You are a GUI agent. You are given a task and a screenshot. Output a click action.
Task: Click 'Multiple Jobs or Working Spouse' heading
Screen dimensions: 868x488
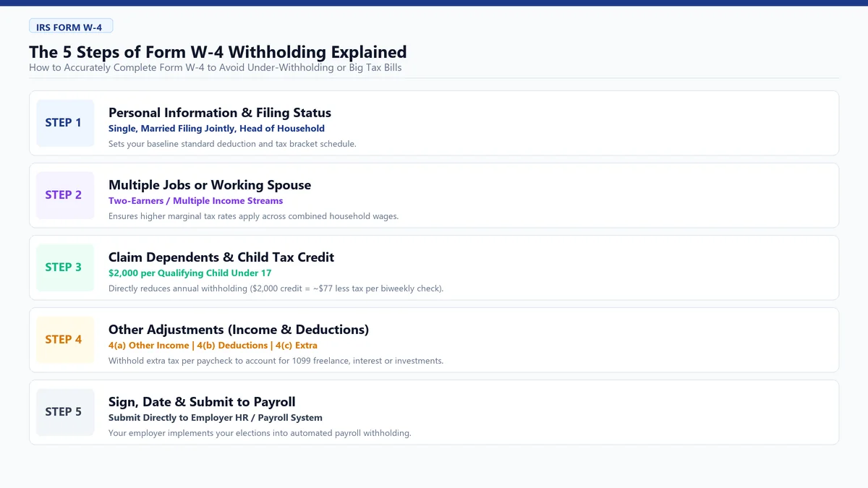(x=210, y=185)
